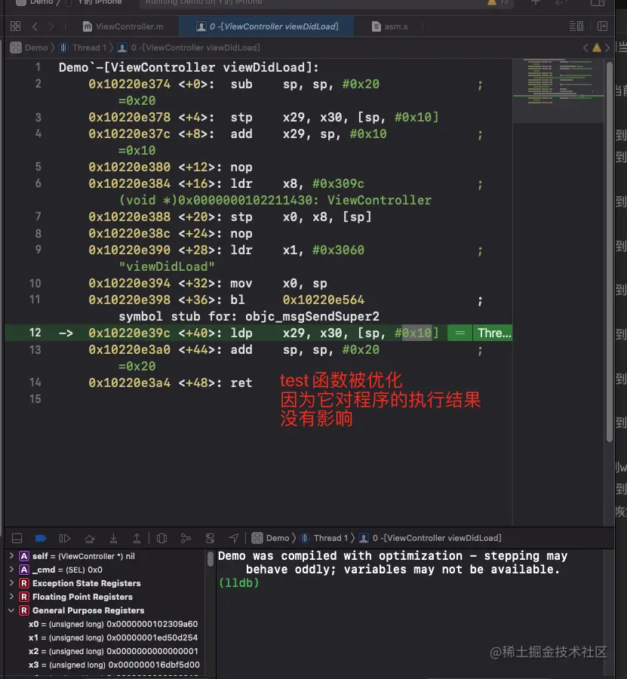Click the Step Into icon
627x679 pixels.
(x=113, y=538)
